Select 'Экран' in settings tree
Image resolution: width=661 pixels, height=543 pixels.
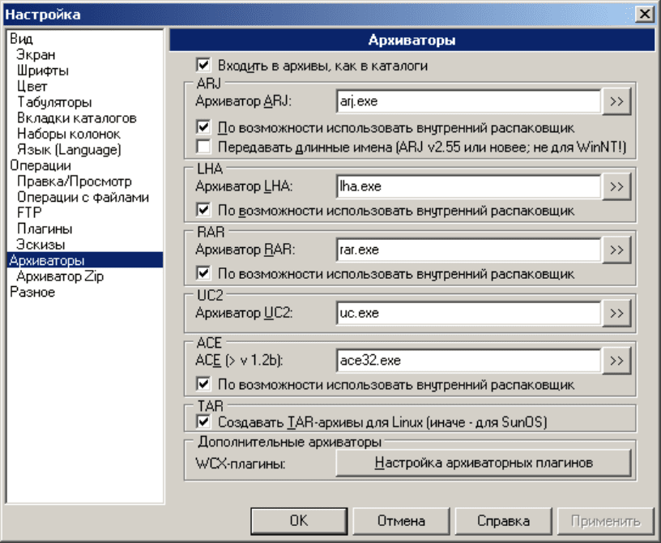(x=36, y=55)
